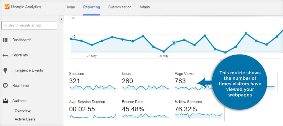Click the 45.48% bounce rate value
The image size is (283, 126).
coord(133,109)
